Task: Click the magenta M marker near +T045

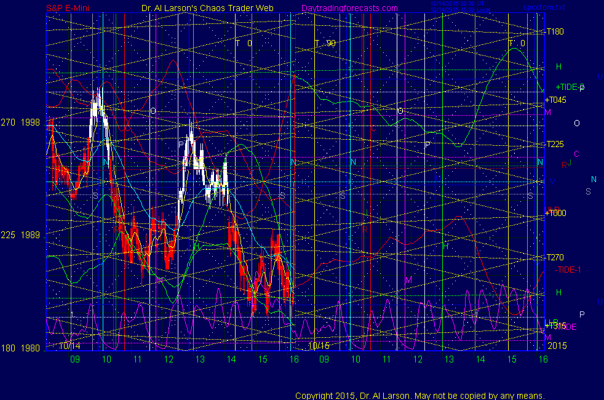Action: pos(547,113)
